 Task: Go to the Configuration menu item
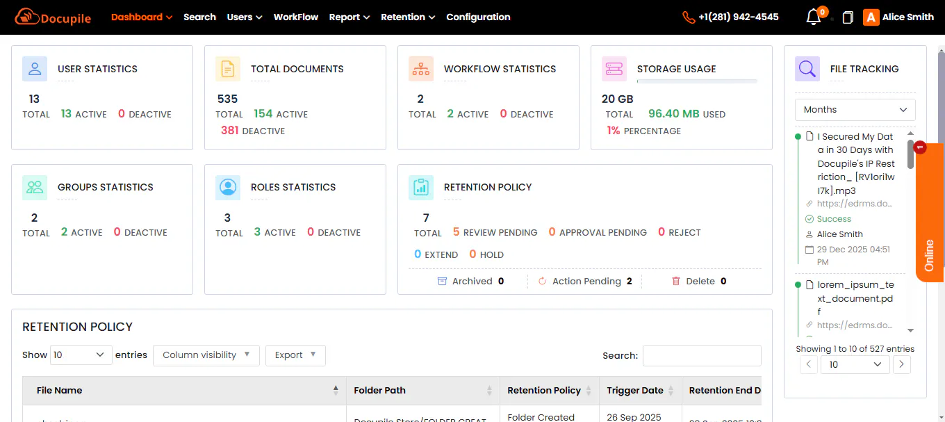(478, 17)
